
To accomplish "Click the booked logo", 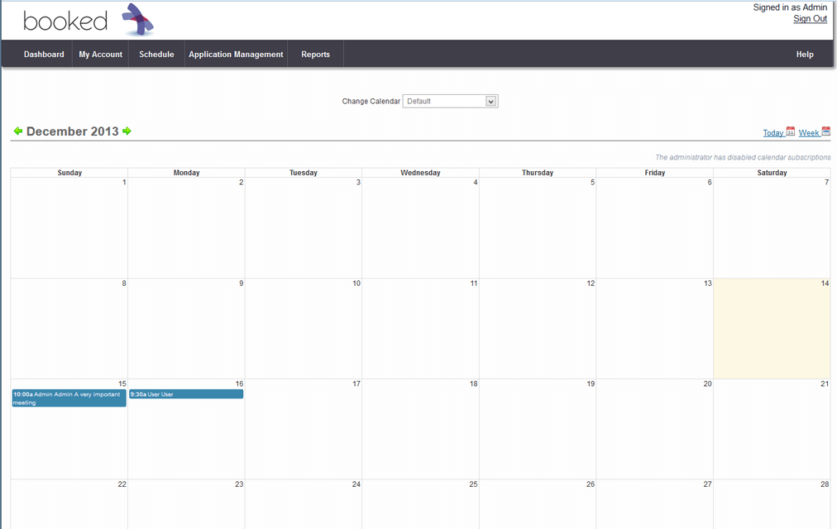I will pos(88,21).
